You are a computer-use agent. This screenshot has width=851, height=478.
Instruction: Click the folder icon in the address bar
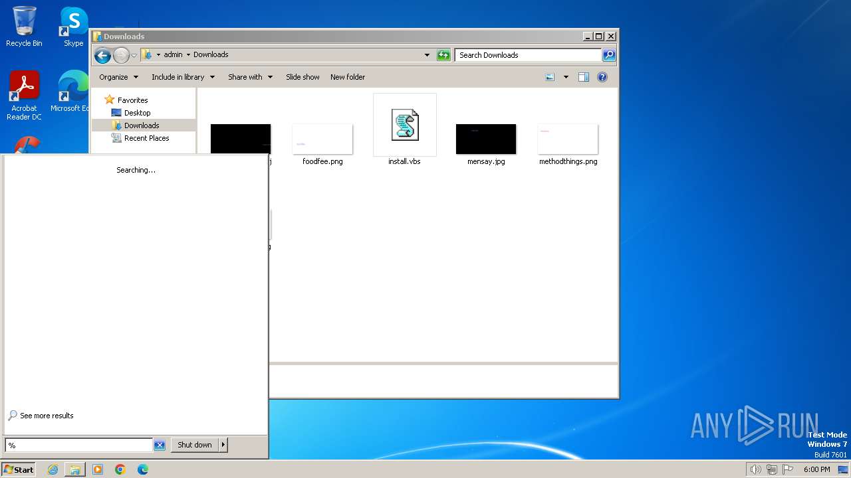[x=148, y=55]
